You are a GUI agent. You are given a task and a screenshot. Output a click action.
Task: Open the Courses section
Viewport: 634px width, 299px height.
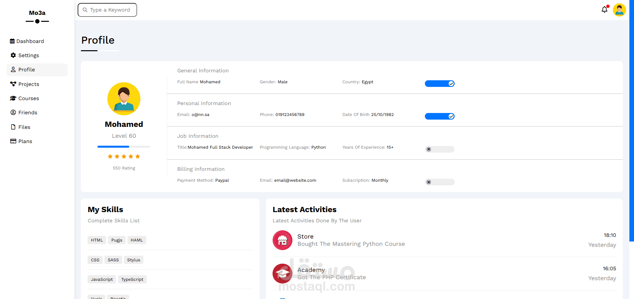[x=37, y=98]
